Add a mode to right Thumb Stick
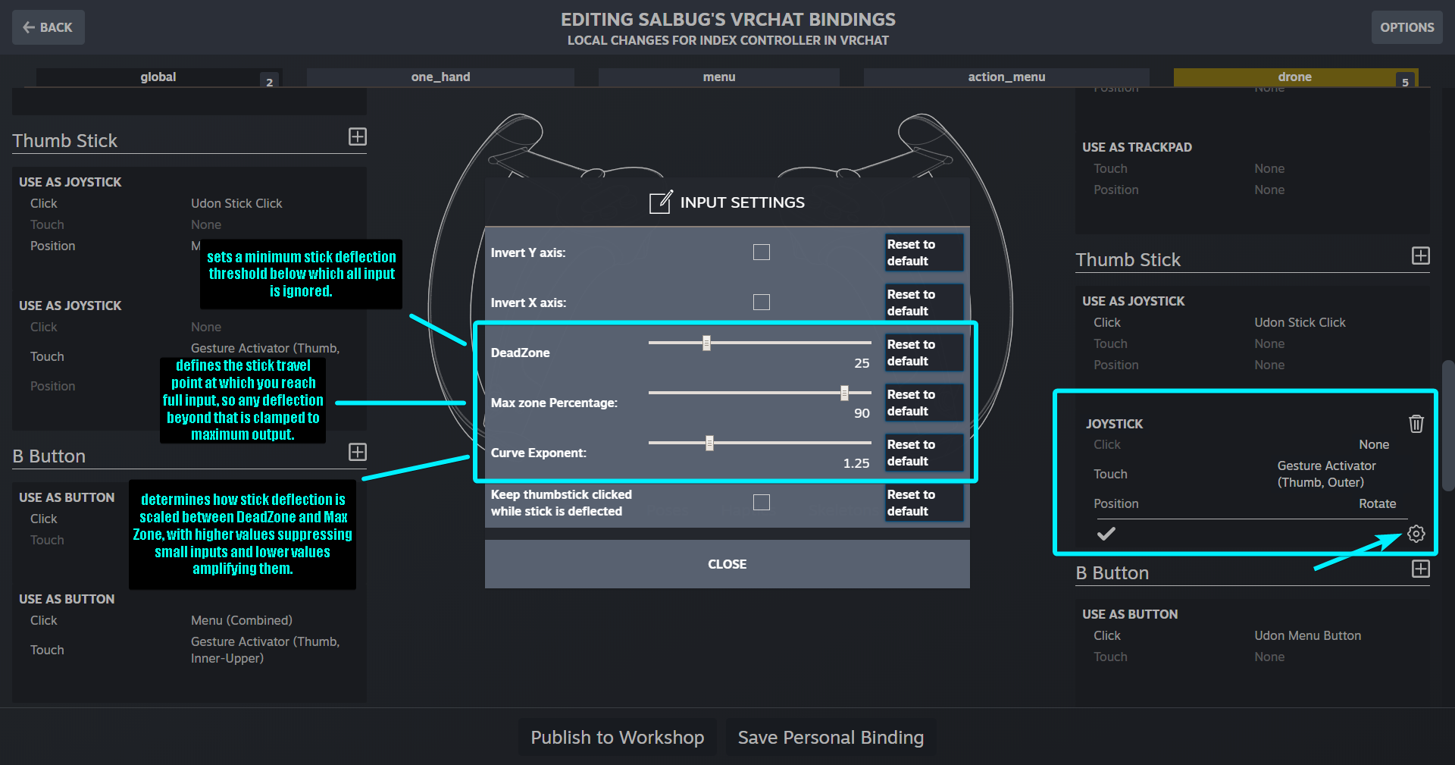 pyautogui.click(x=1421, y=256)
